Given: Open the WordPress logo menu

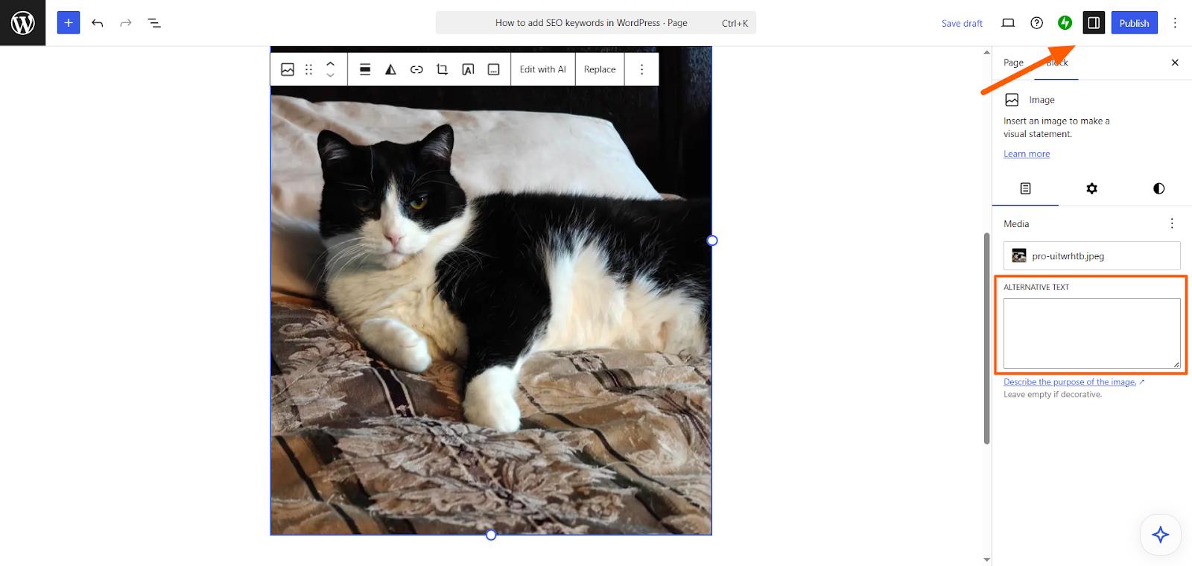Looking at the screenshot, I should 22,23.
